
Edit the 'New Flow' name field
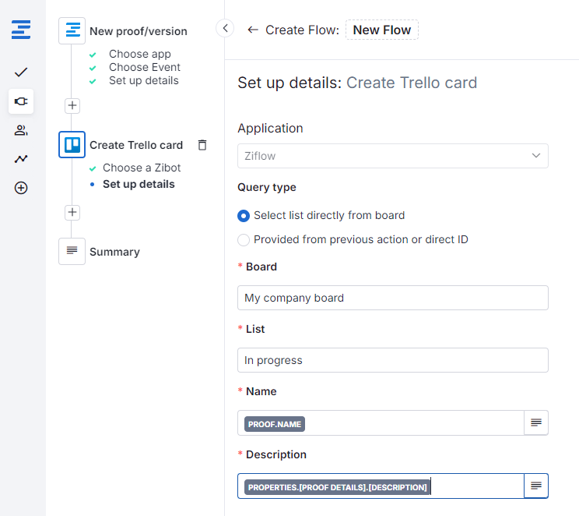381,30
